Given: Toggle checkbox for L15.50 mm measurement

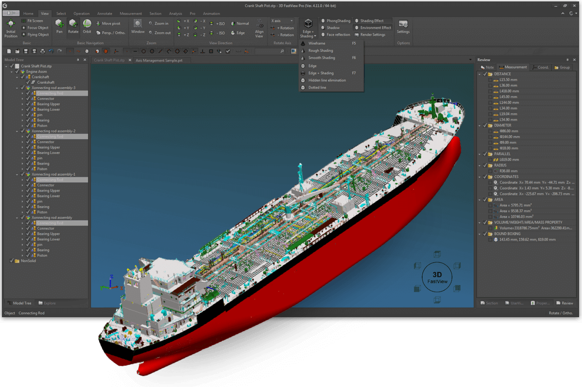Looking at the screenshot, I should (490, 80).
